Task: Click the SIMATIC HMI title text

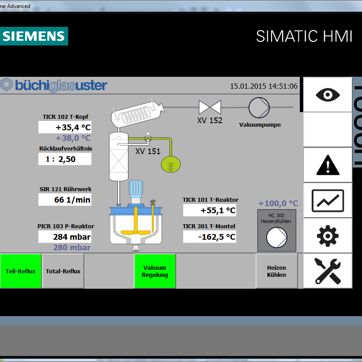Action: click(x=304, y=36)
